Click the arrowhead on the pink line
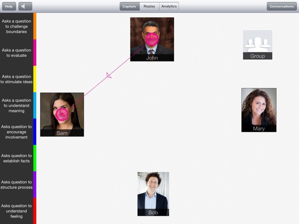This screenshot has width=299, height=224. (109, 75)
